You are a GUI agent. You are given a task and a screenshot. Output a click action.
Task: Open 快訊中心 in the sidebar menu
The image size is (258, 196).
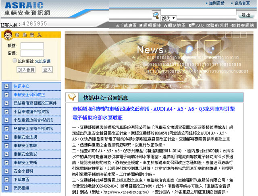click(21, 86)
